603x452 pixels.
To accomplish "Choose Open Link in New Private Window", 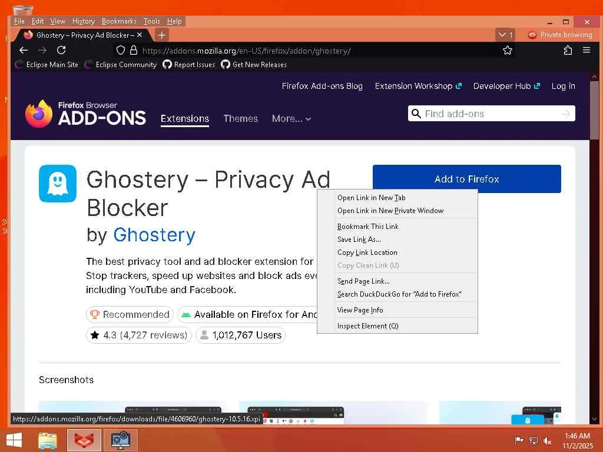I will (x=397, y=211).
